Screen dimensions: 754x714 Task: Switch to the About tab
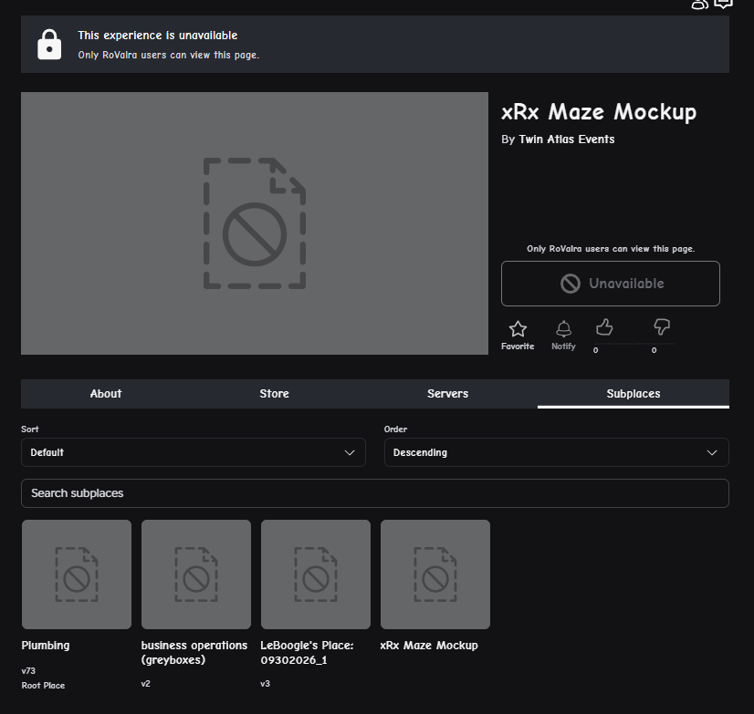106,394
